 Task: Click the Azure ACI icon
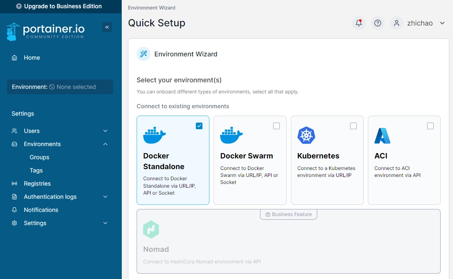382,135
